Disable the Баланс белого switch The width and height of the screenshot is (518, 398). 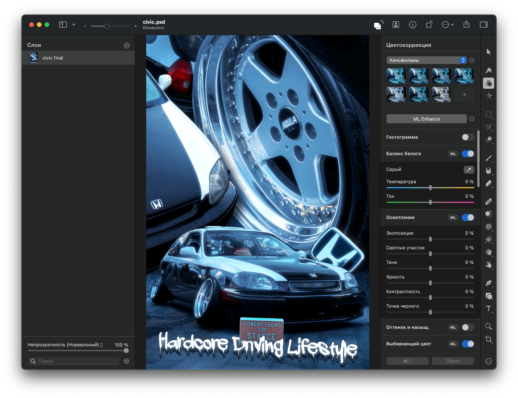point(468,154)
